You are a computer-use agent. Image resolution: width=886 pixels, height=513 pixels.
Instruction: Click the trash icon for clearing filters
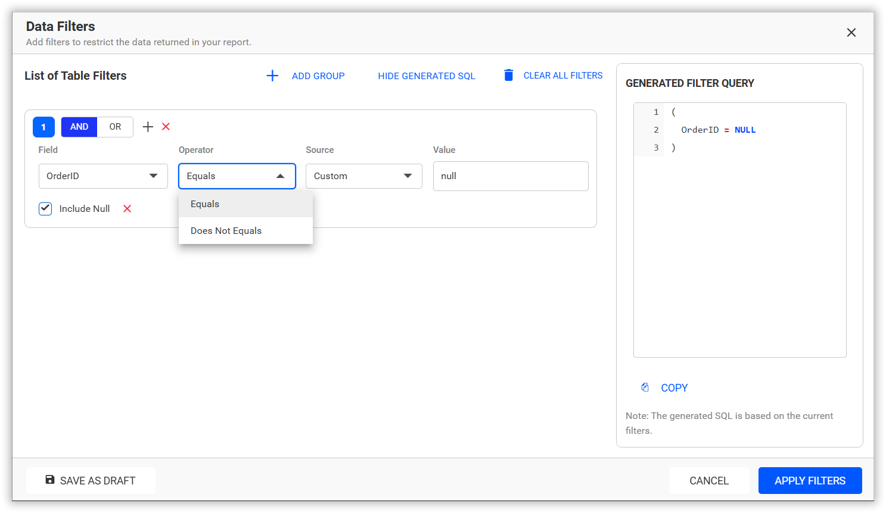pos(508,75)
